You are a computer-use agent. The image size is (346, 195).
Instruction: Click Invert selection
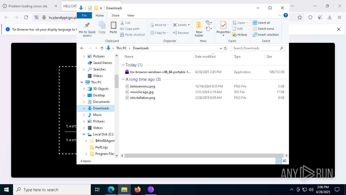click(266, 35)
